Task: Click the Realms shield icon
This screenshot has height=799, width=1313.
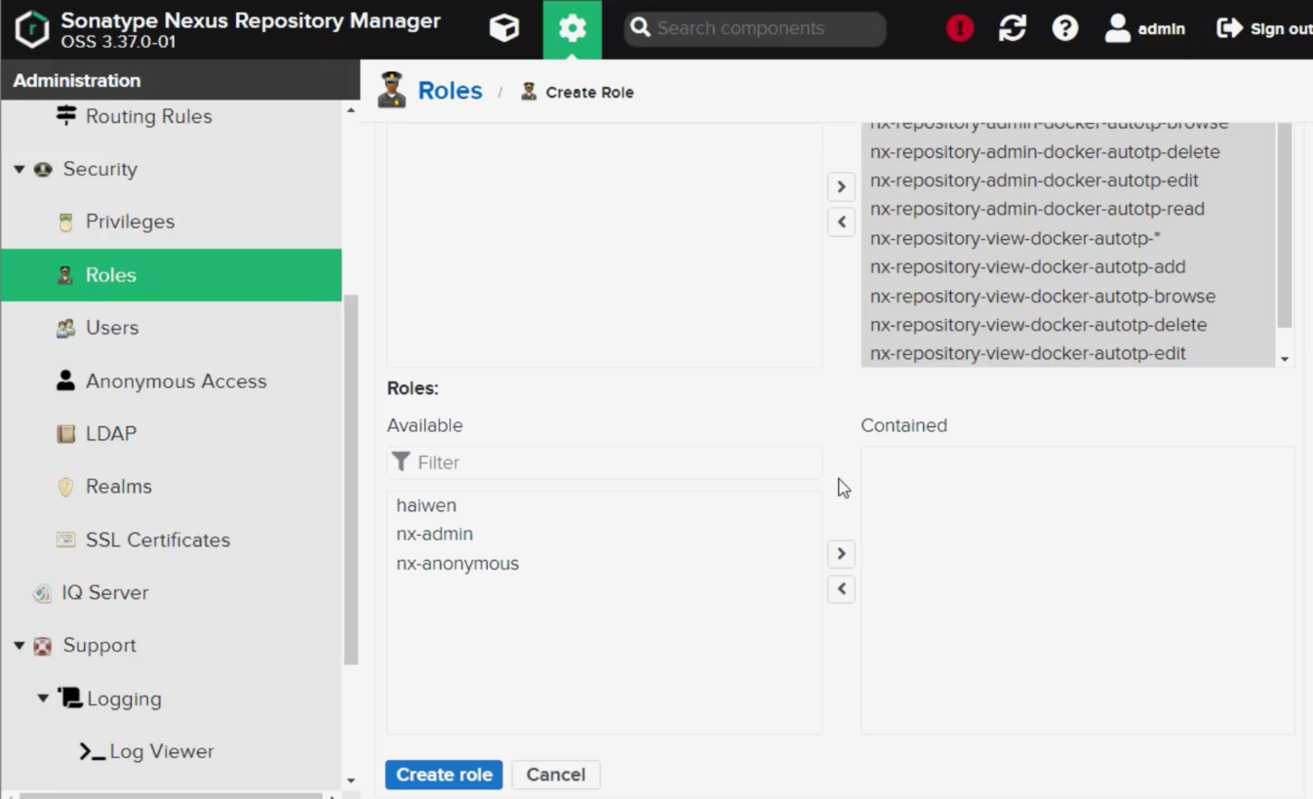Action: pyautogui.click(x=65, y=487)
